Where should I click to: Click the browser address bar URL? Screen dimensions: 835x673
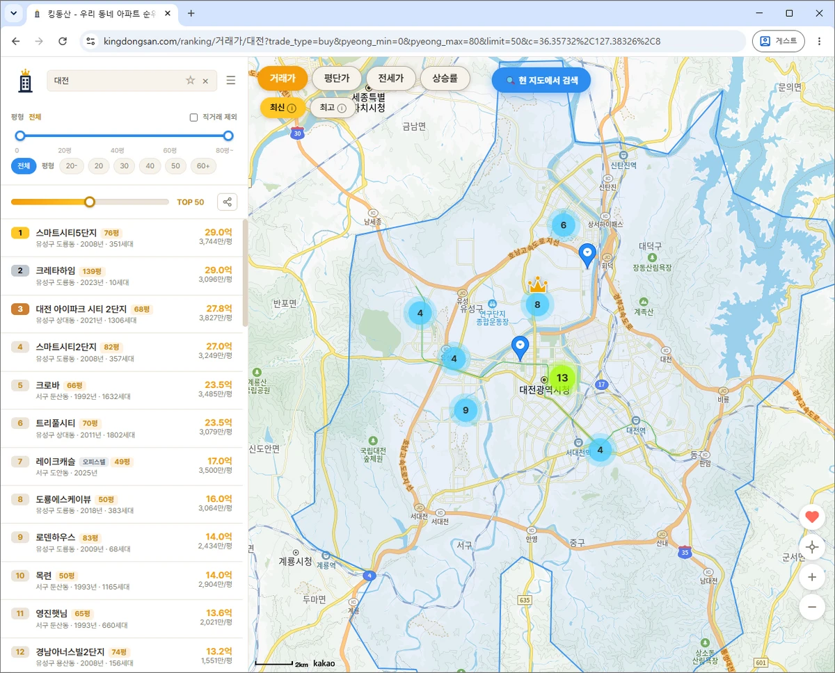382,41
